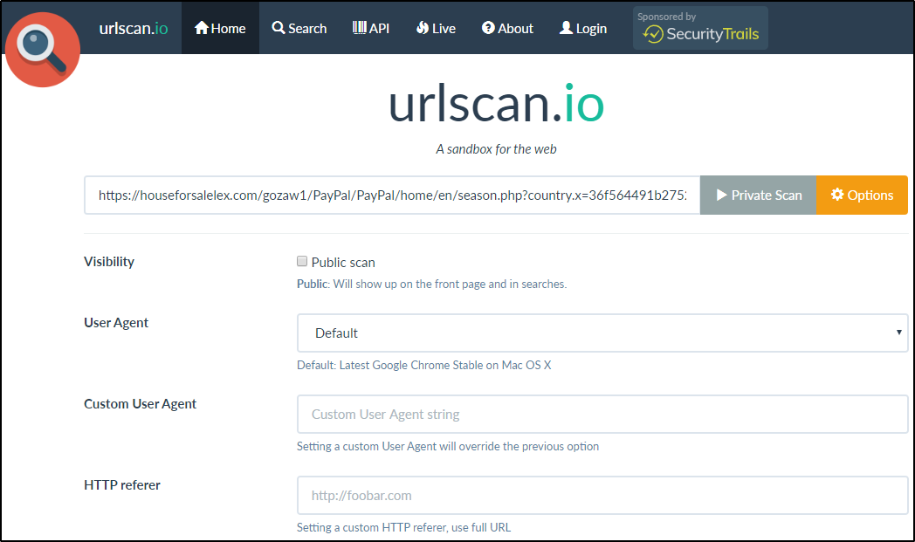Focus the Custom User Agent string field
The image size is (915, 542).
(602, 415)
